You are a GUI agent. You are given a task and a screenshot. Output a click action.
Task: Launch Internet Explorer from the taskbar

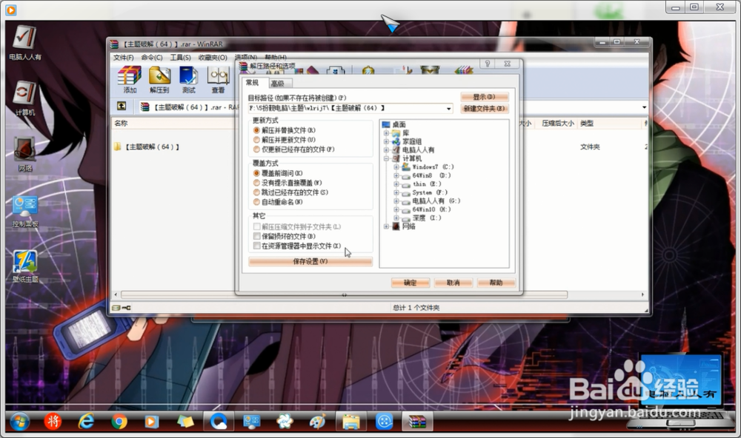click(x=86, y=421)
